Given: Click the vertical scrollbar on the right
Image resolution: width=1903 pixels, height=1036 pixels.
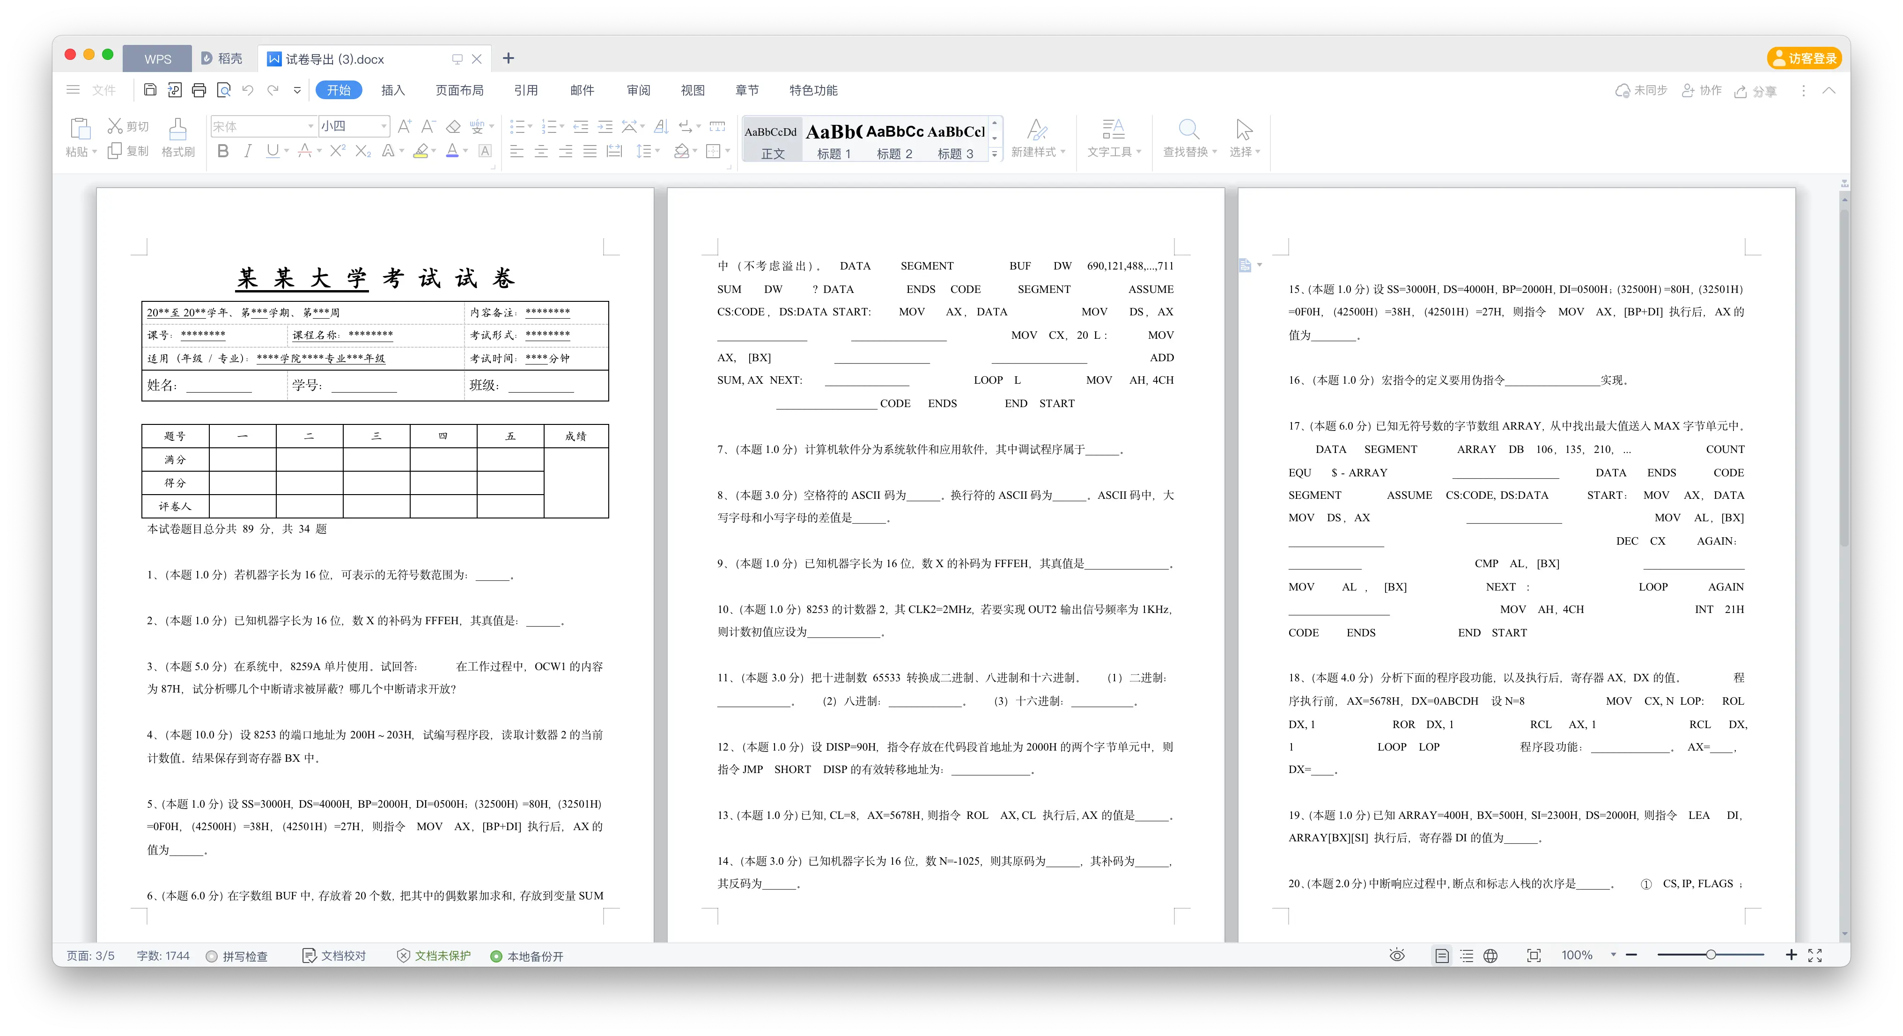Looking at the screenshot, I should pos(1844,377).
